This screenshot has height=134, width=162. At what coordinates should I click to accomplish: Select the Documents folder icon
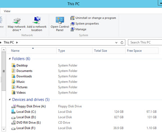click(x=13, y=71)
